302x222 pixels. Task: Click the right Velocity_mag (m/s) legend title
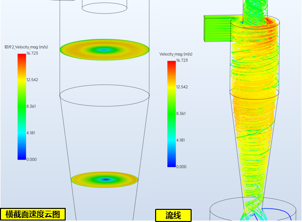(x=176, y=54)
